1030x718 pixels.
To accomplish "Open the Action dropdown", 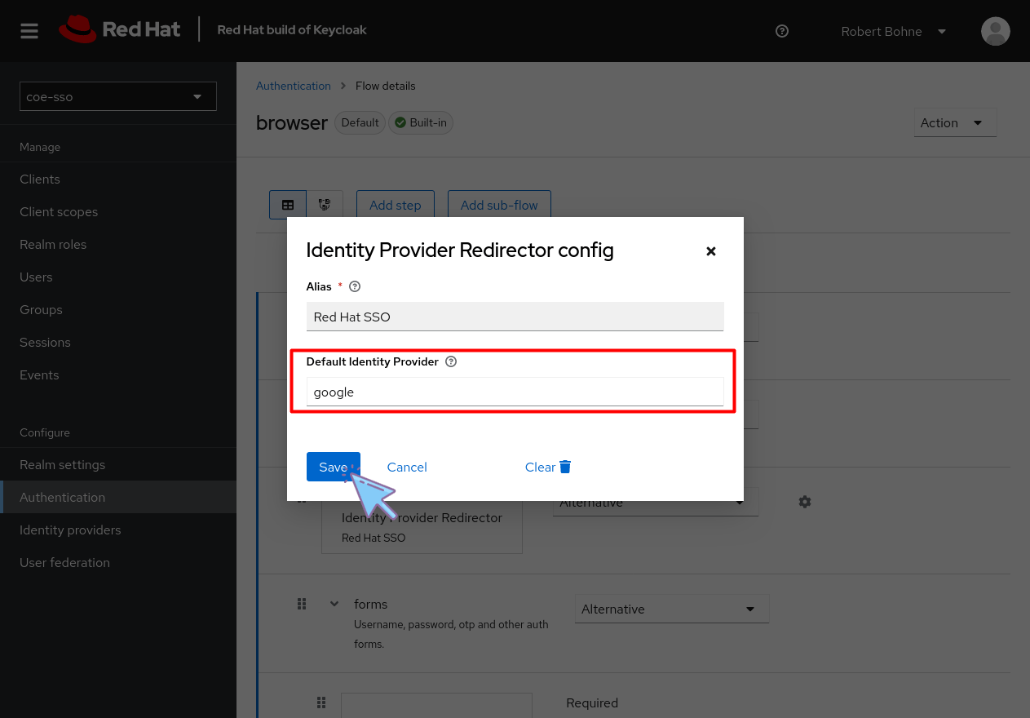I will (955, 122).
